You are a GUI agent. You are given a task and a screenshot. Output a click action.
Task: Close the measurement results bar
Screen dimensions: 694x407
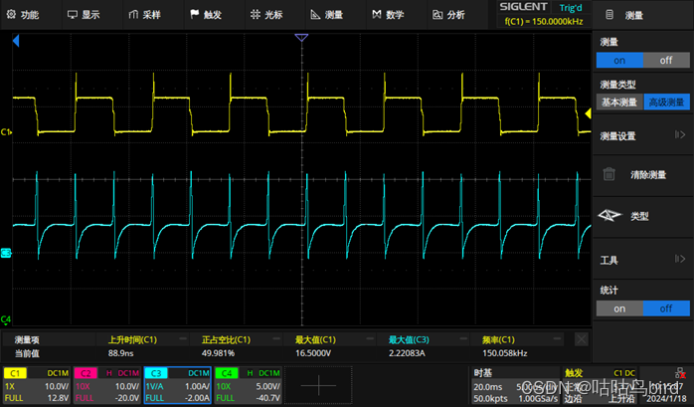[x=581, y=339]
